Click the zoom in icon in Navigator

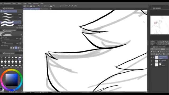(x=161, y=42)
